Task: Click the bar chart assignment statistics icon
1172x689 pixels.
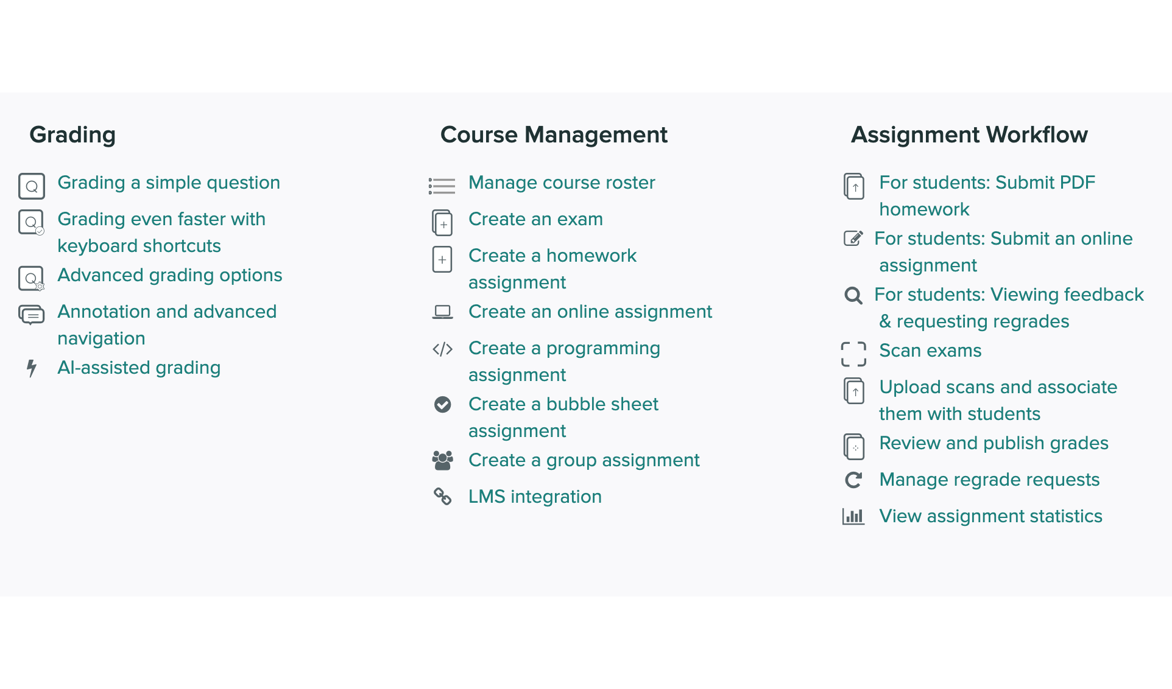Action: point(853,516)
